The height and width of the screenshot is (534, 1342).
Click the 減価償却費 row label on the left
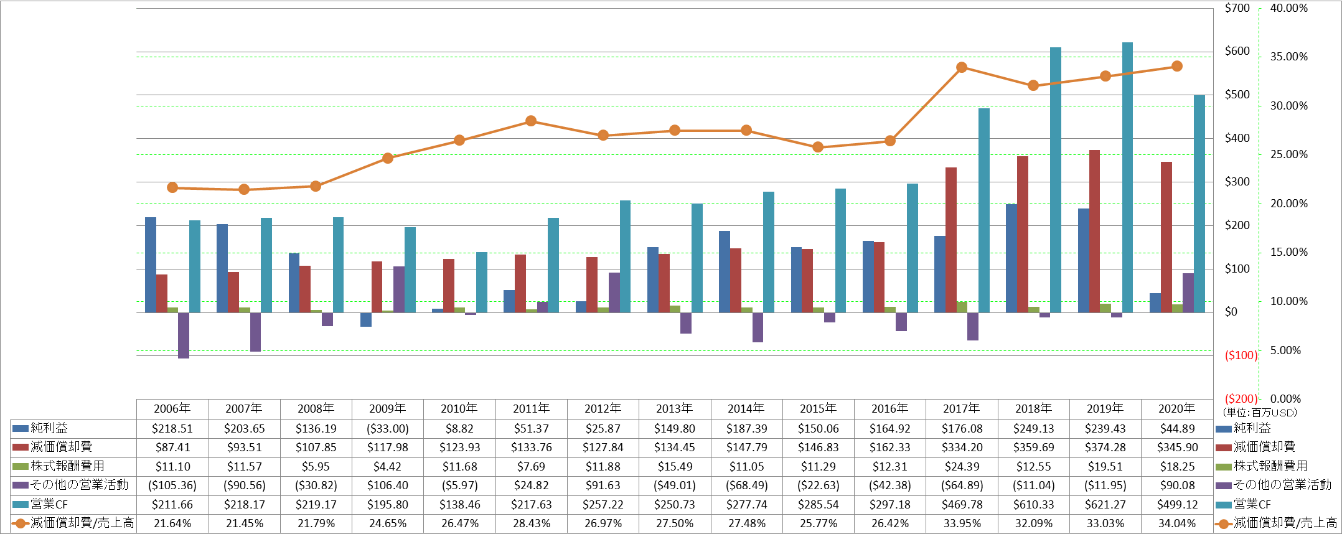click(x=62, y=447)
